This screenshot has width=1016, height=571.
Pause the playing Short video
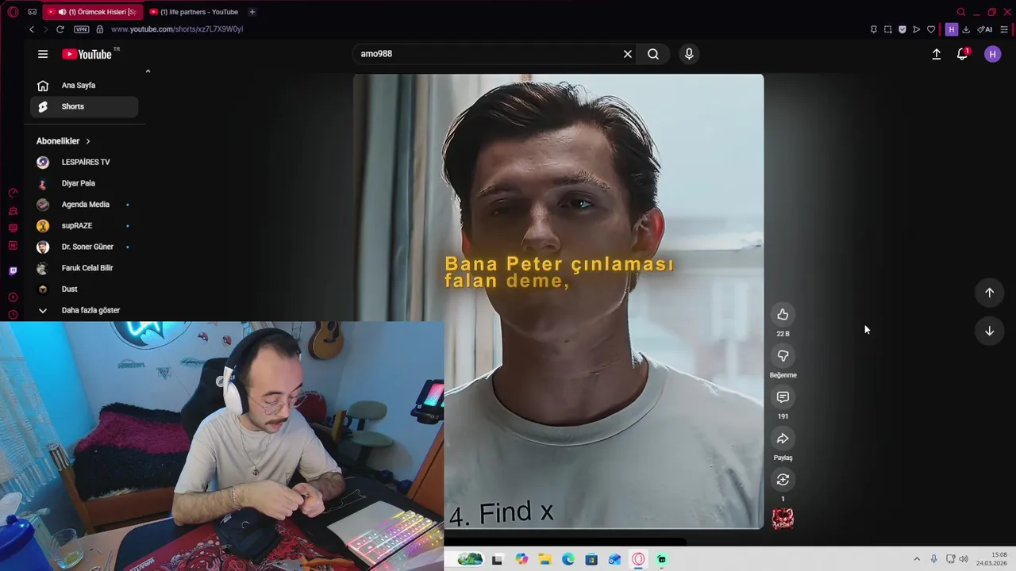click(x=558, y=301)
